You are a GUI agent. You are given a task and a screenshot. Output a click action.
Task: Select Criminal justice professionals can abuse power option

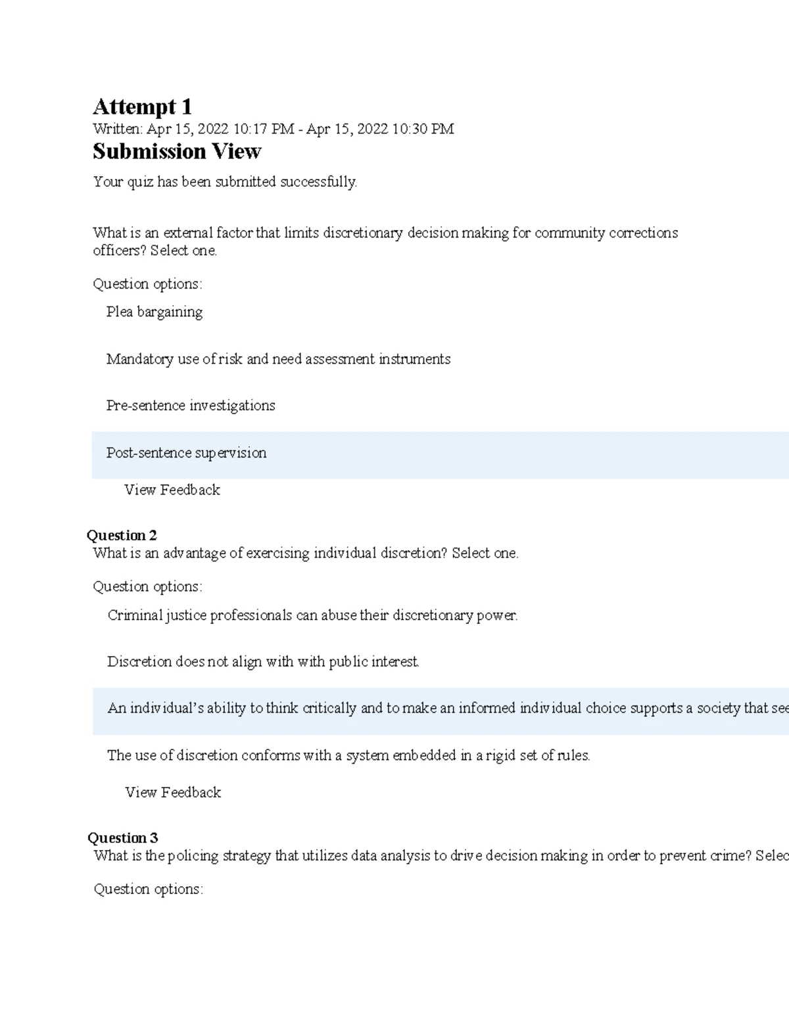(313, 615)
